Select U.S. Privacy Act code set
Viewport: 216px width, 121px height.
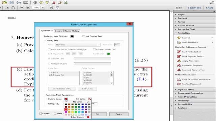click(x=56, y=75)
